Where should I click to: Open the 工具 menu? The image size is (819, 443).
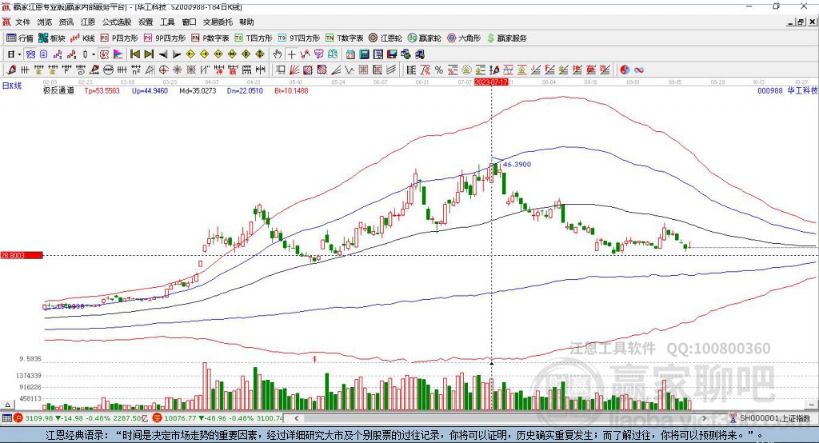[x=167, y=22]
